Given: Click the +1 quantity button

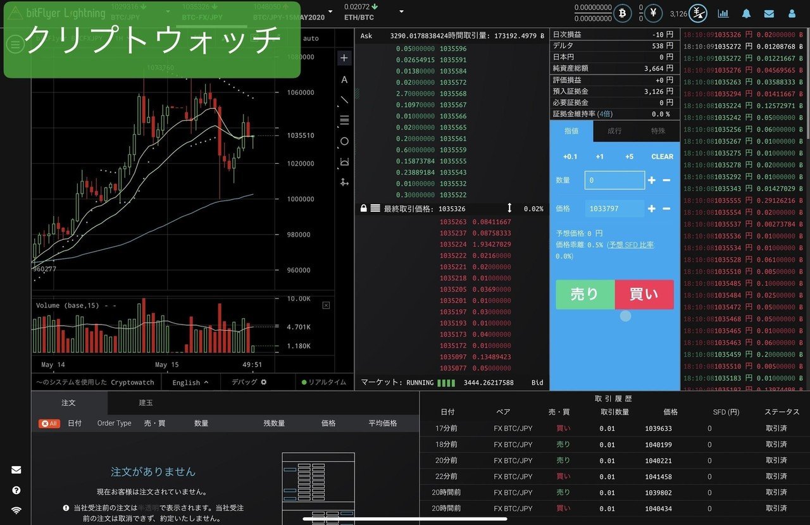Looking at the screenshot, I should pos(599,156).
